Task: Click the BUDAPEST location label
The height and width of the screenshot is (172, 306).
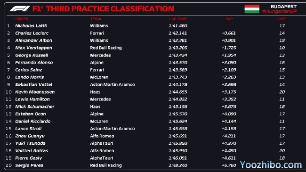Action: [284, 7]
